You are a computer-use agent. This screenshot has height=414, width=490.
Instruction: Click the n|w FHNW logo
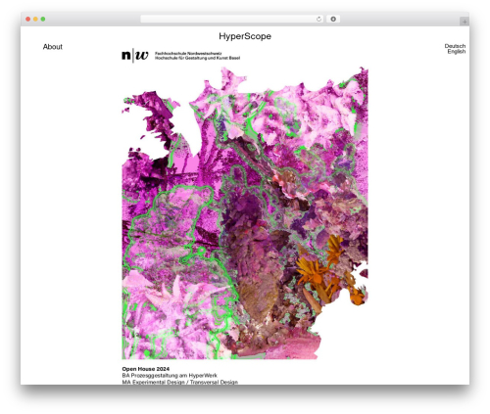click(x=135, y=56)
